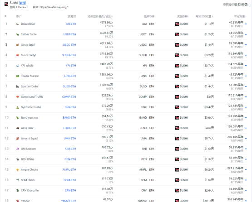
Task: Expand the Donald DAI row arrow
Action: coord(246,24)
